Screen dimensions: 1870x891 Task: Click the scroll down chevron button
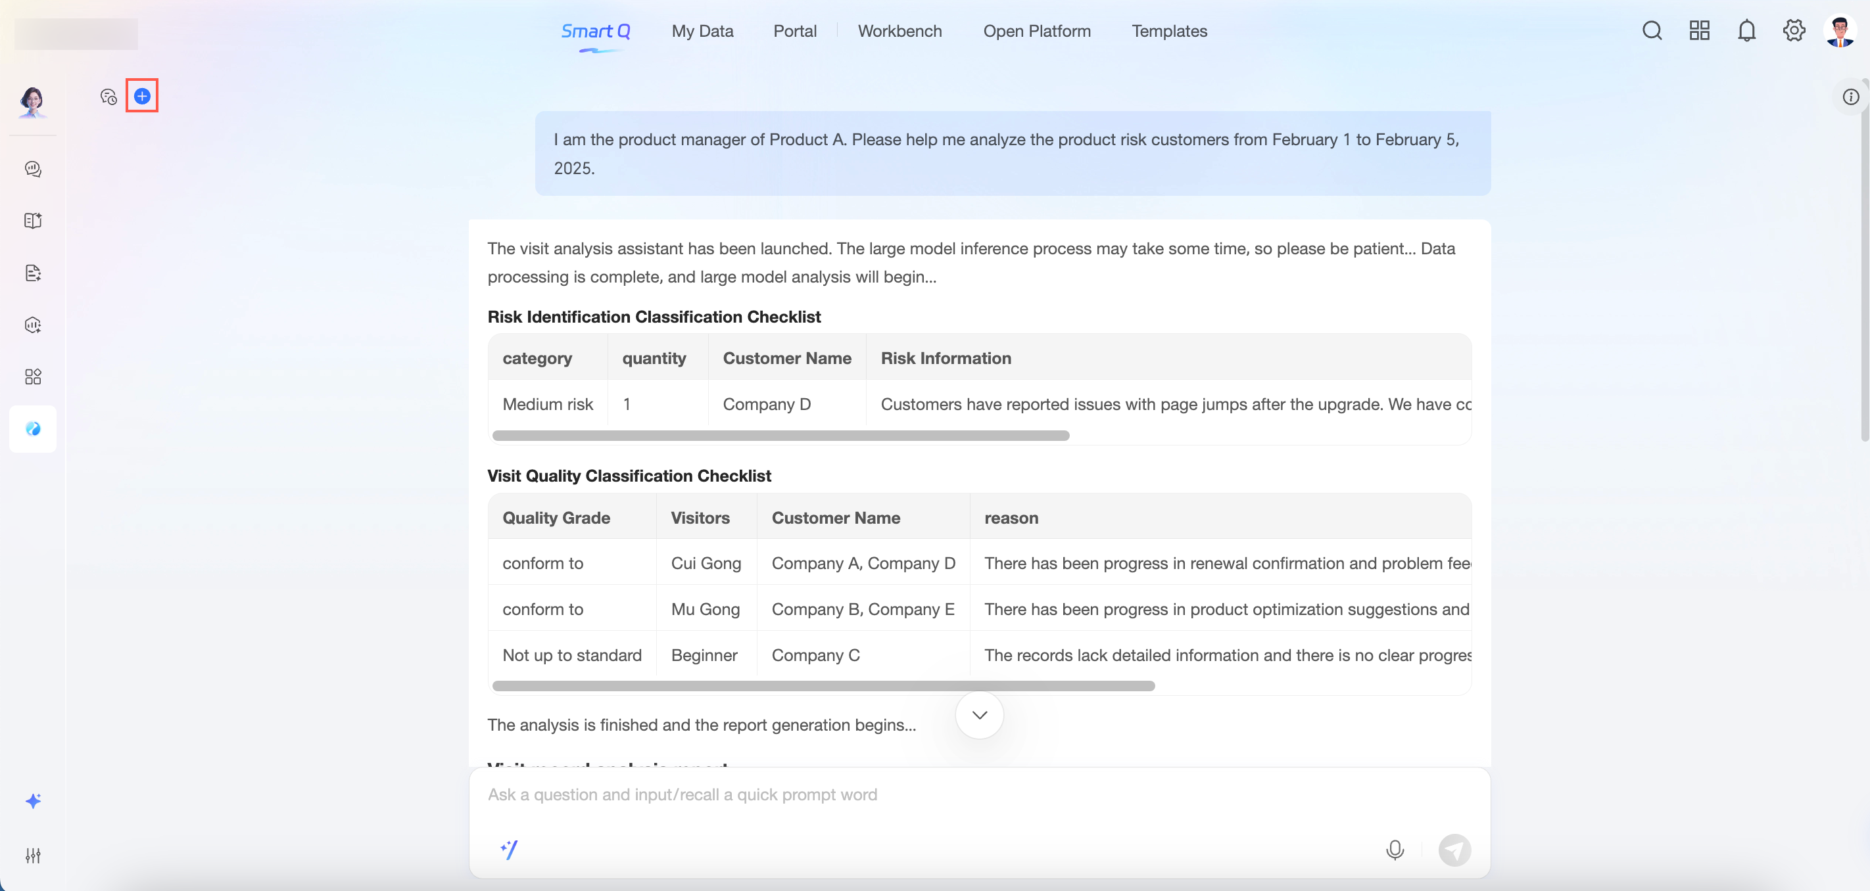coord(979,716)
